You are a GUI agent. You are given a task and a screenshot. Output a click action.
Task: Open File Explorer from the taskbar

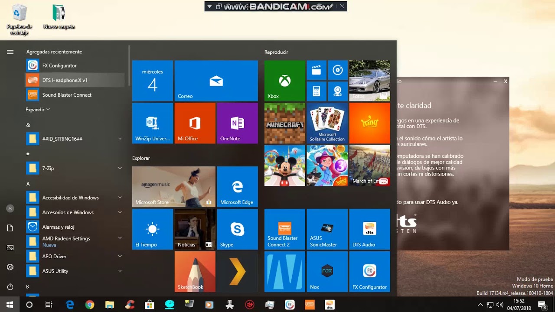point(110,305)
